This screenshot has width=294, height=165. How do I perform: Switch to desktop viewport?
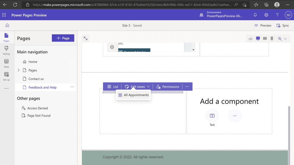(x=258, y=39)
